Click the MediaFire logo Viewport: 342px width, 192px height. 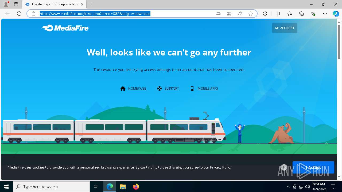65,28
